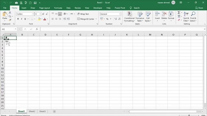The height and width of the screenshot is (116, 207).
Task: Click the Fill down icon
Action: [179, 16]
